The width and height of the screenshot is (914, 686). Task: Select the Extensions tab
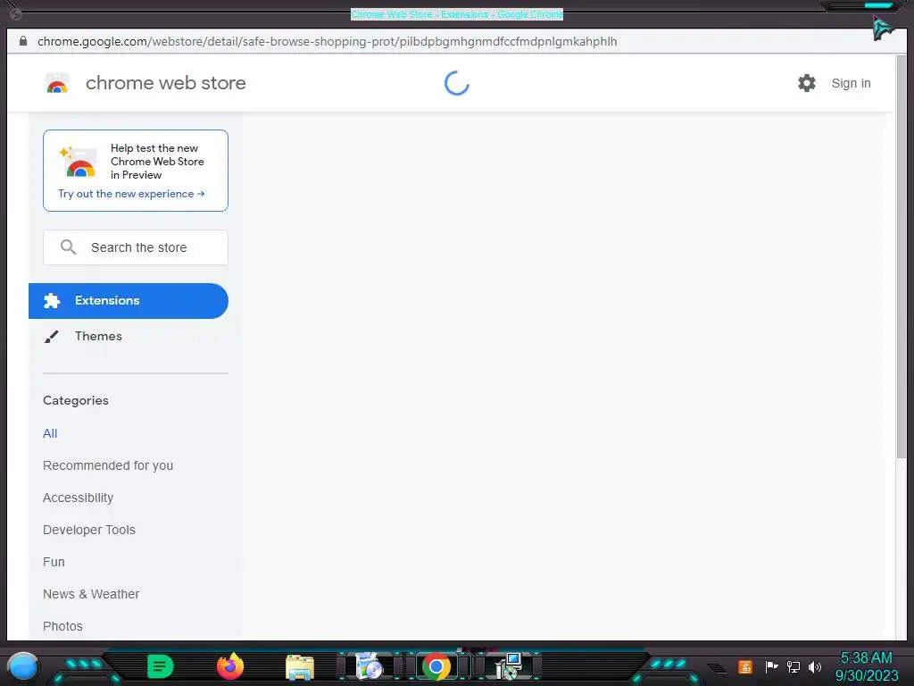[129, 301]
